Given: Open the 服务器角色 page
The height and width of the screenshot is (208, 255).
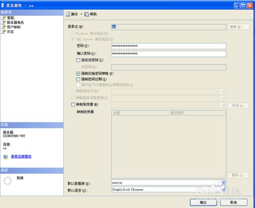Looking at the screenshot, I should (15, 22).
